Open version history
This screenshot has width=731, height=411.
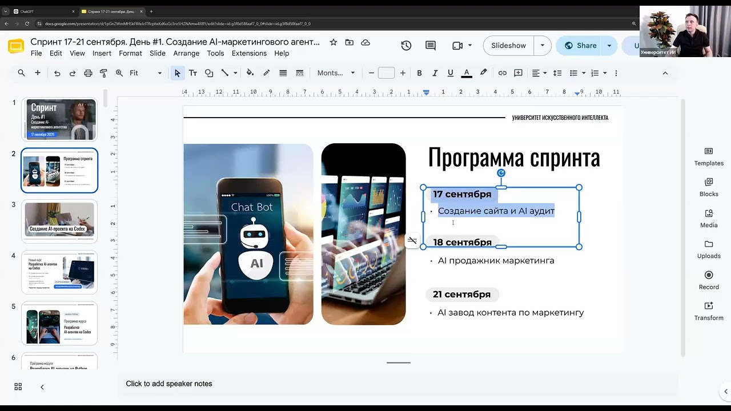(406, 46)
